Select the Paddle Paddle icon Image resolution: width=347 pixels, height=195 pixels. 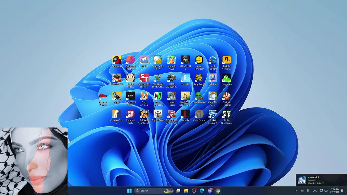pyautogui.click(x=130, y=81)
